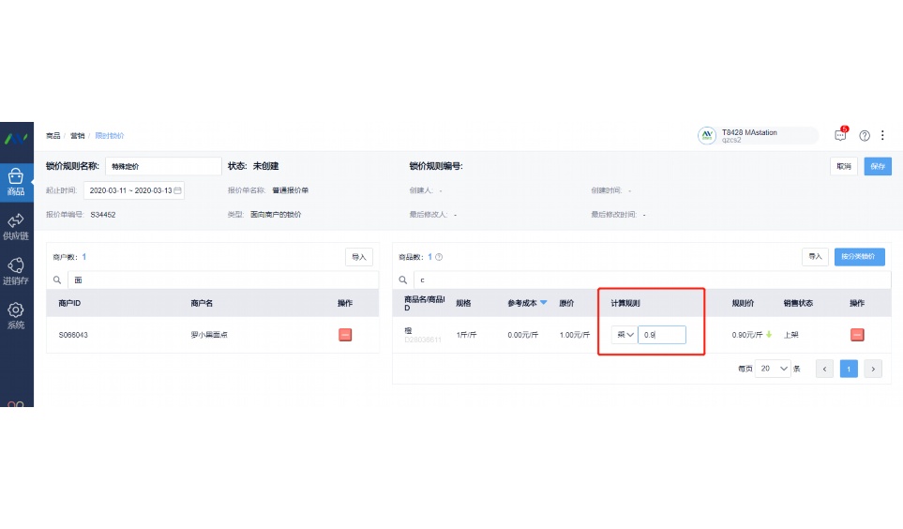Viewport: 903px width, 529px height.
Task: Click the 取消 button
Action: click(844, 166)
